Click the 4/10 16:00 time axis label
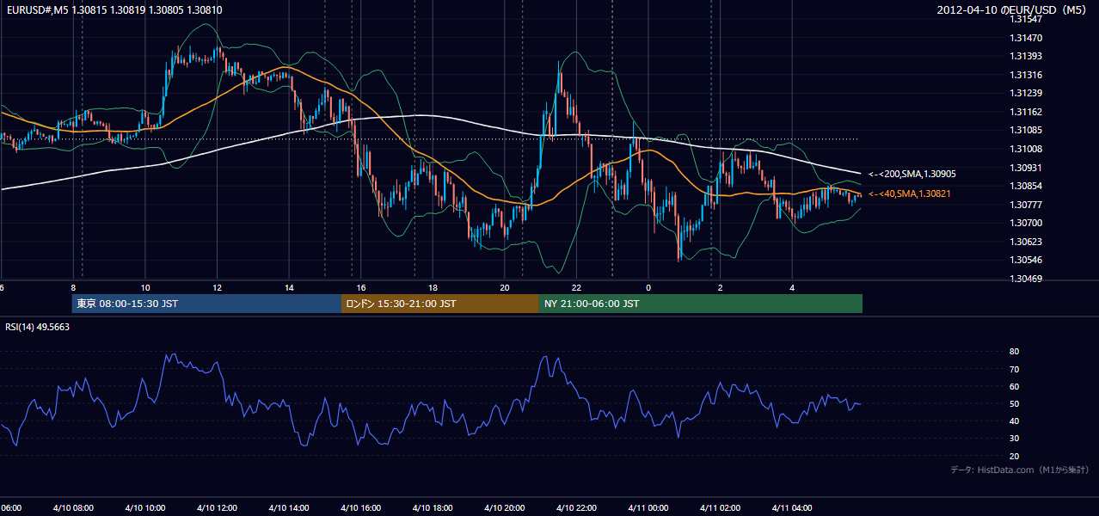 (360, 507)
